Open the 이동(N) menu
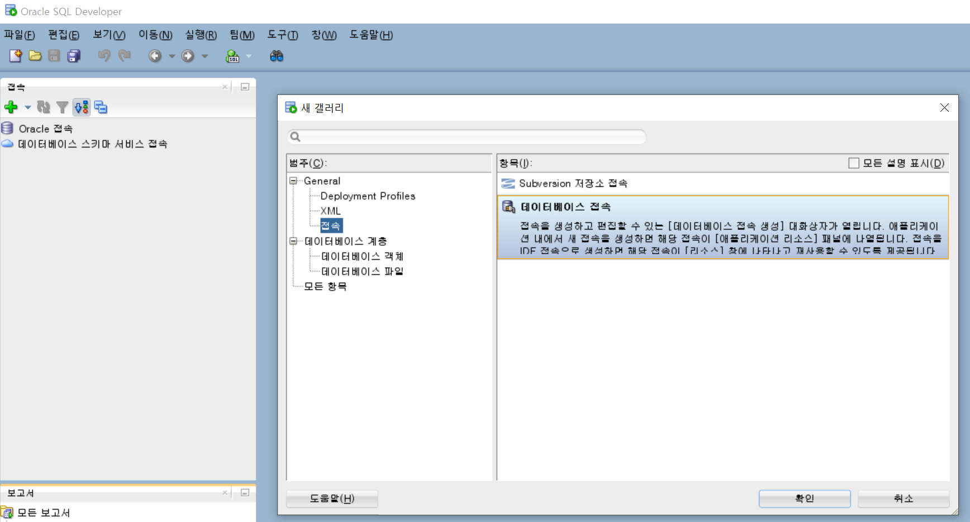 [155, 35]
